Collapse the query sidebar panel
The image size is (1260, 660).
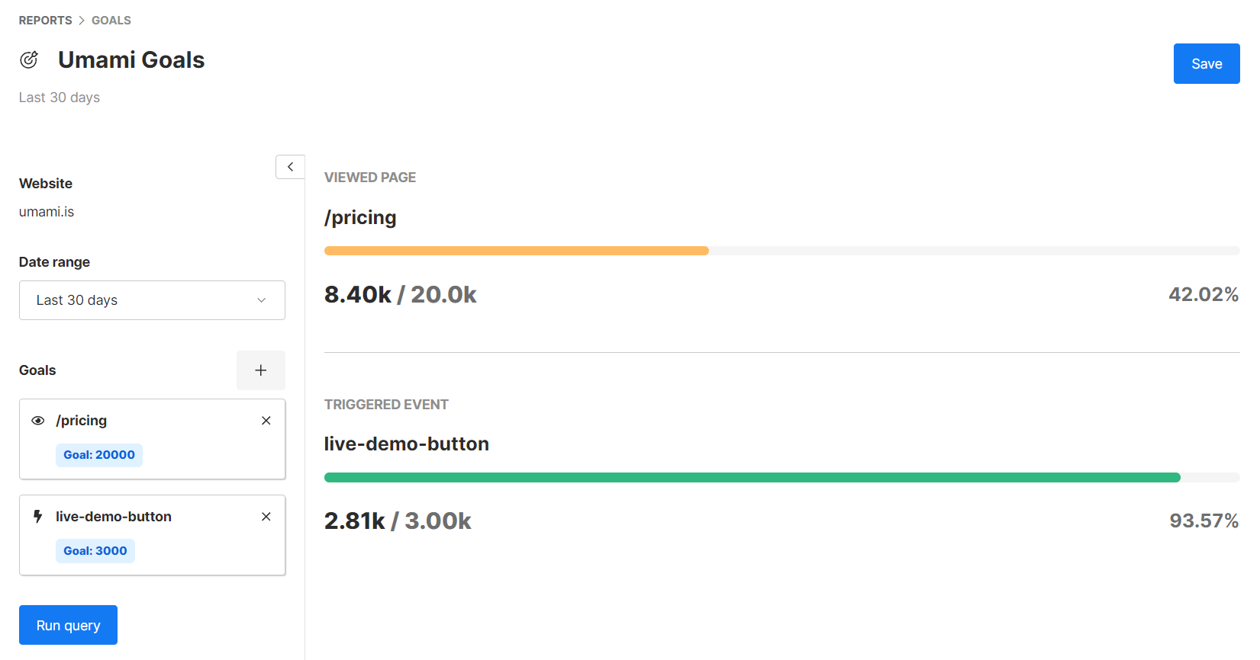(290, 166)
